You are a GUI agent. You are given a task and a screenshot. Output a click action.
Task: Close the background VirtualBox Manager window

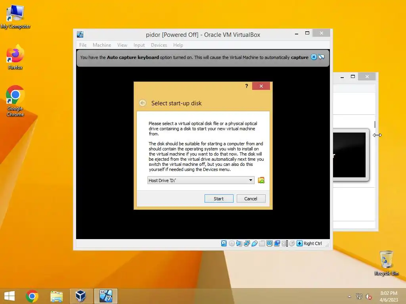(x=367, y=76)
